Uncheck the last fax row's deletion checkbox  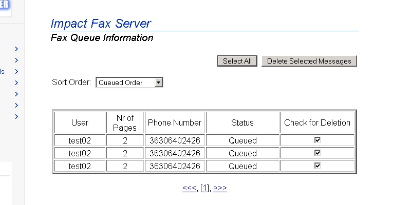[317, 166]
